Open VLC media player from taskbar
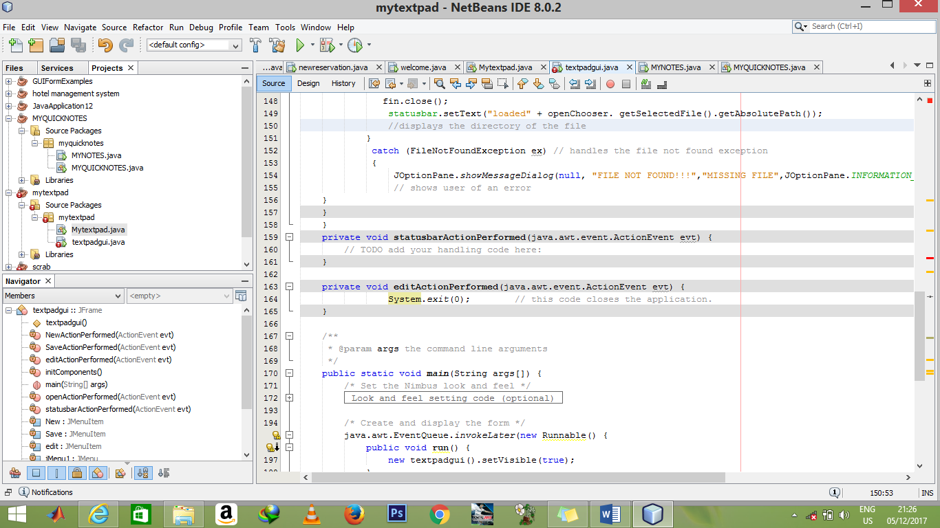 [x=312, y=514]
